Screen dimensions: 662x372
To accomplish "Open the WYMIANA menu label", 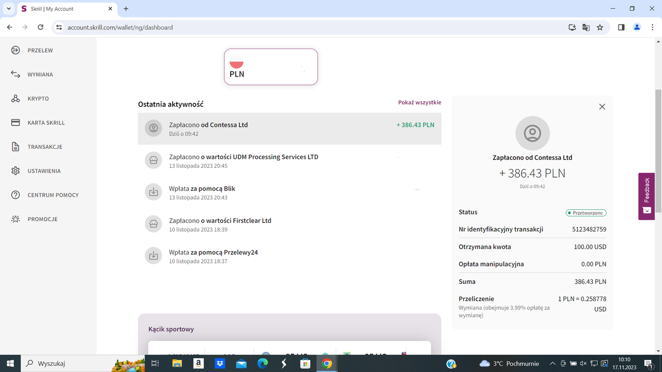I will pyautogui.click(x=40, y=74).
